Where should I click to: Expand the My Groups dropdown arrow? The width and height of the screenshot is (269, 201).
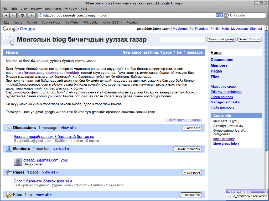191,29
